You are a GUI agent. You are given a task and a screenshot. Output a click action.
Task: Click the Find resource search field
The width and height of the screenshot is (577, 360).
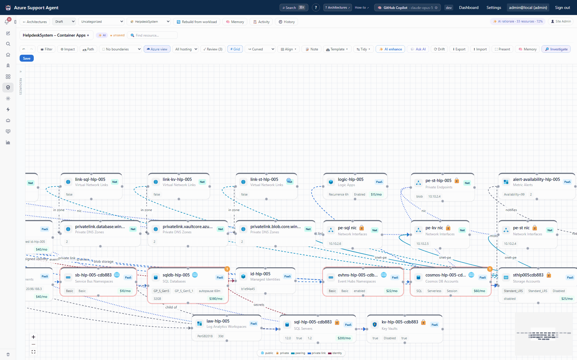point(152,35)
